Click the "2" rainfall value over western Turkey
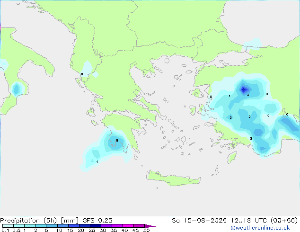The image size is (300, 232). click(249, 117)
